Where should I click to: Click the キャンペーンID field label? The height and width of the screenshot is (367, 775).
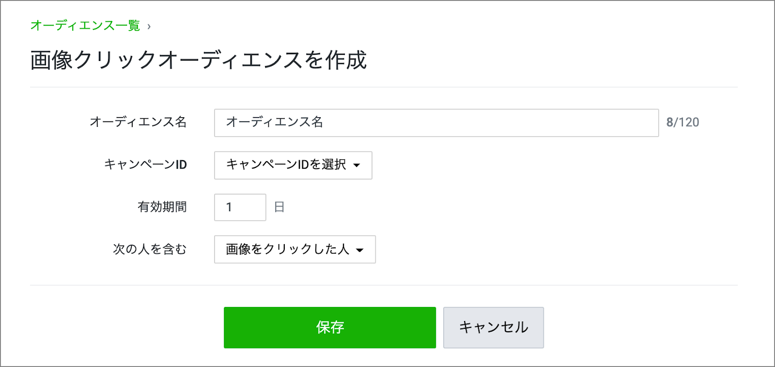tap(145, 165)
